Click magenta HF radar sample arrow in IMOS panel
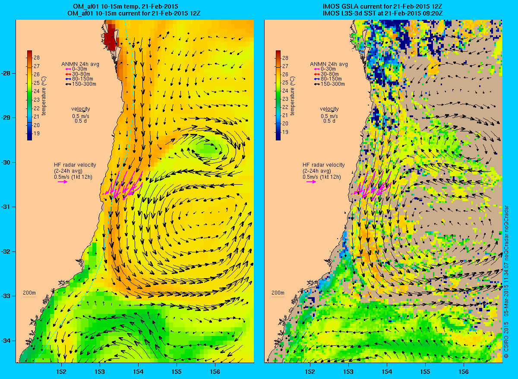This screenshot has height=379, width=518. [312, 182]
